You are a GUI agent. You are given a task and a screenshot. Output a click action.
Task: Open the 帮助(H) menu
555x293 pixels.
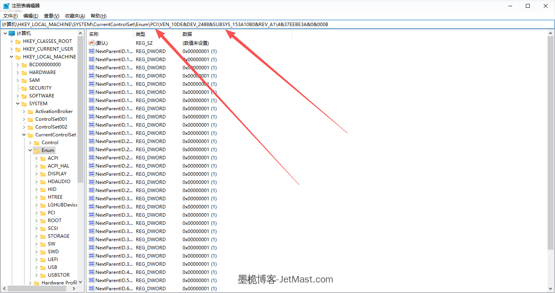(x=98, y=16)
